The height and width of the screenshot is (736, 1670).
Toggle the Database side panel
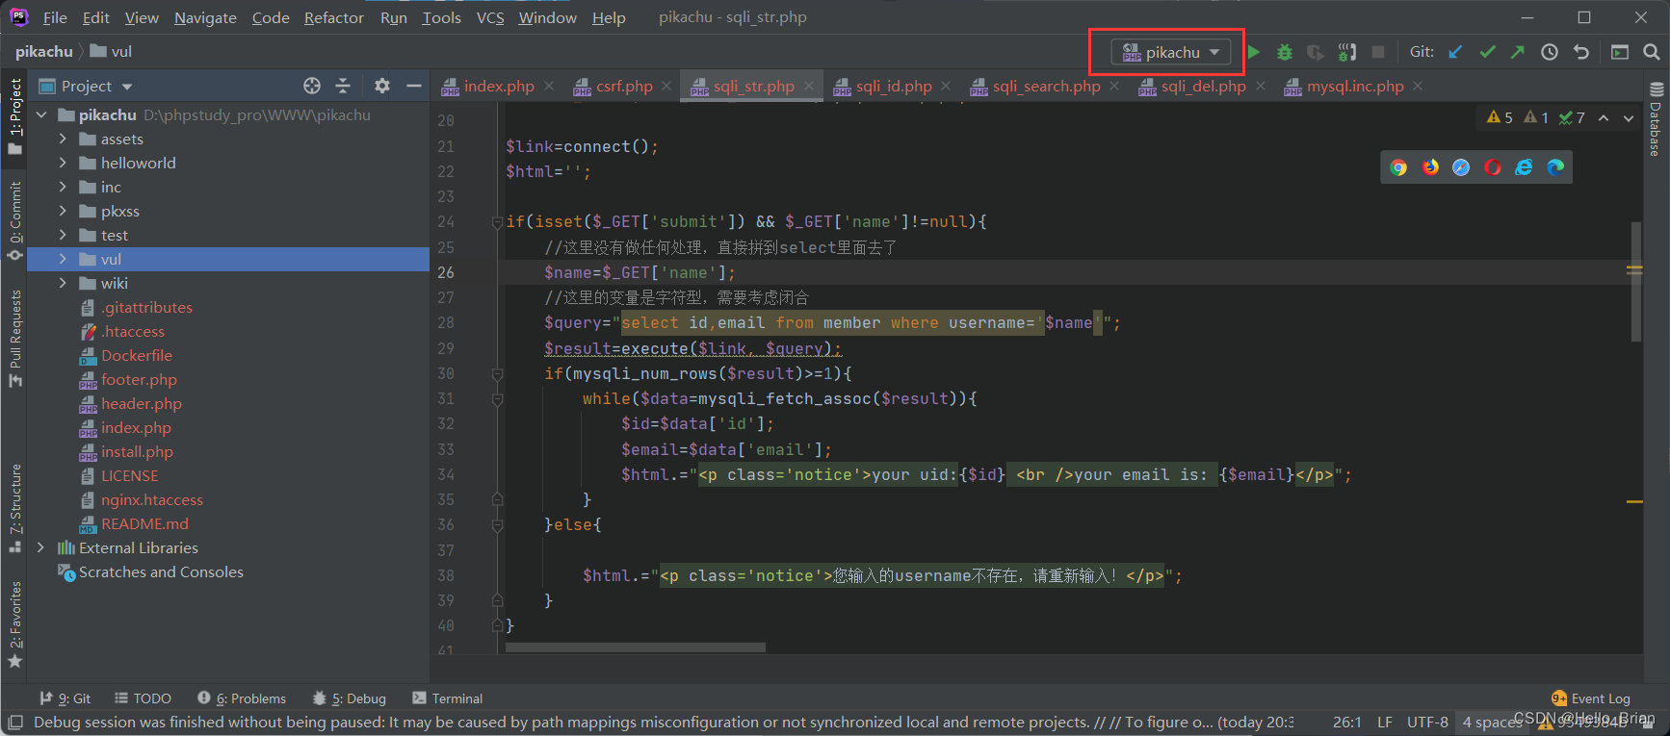coord(1656,119)
